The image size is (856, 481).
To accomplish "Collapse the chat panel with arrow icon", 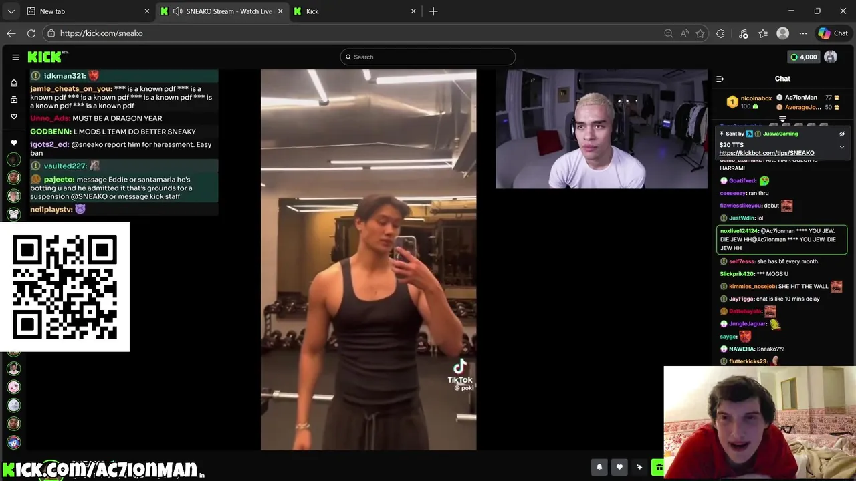I will (x=720, y=79).
